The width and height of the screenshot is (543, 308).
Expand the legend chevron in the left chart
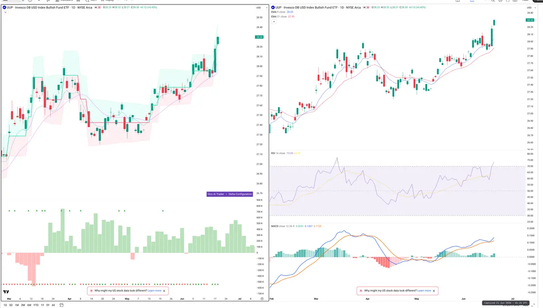click(6, 13)
